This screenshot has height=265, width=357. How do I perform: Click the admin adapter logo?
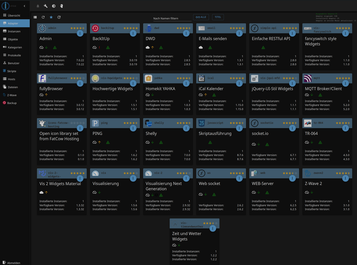(42, 28)
